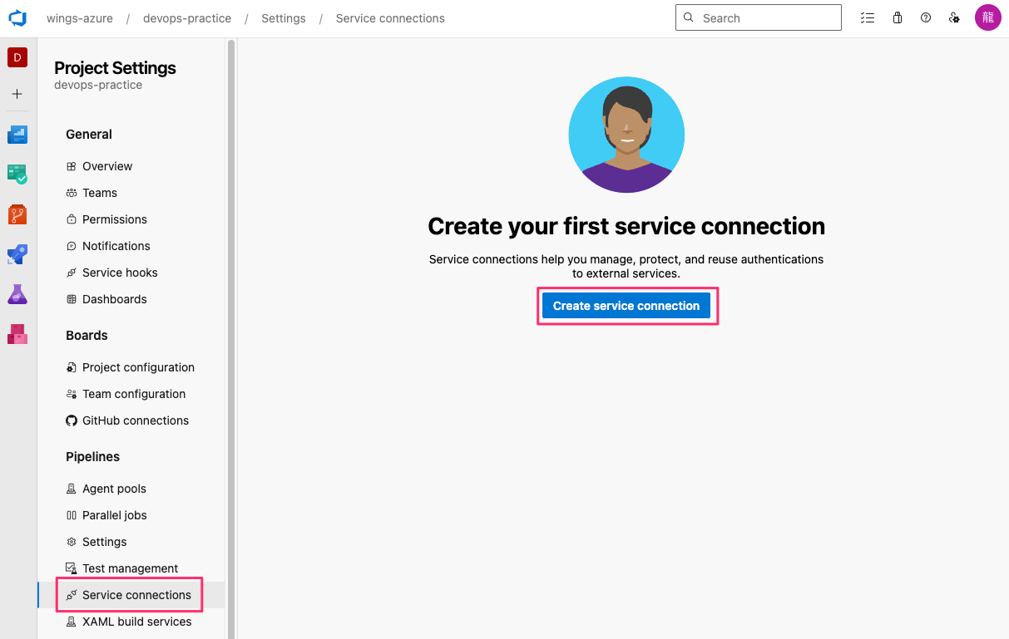Click the Dashboards grid icon
This screenshot has height=639, width=1009.
pos(72,299)
